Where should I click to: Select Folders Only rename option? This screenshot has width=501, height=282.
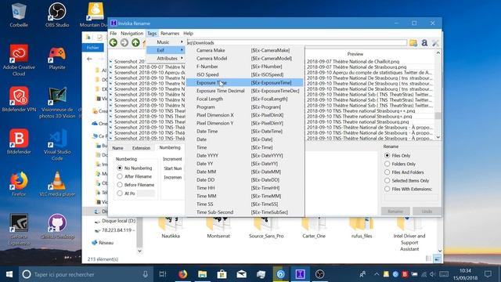[400, 164]
